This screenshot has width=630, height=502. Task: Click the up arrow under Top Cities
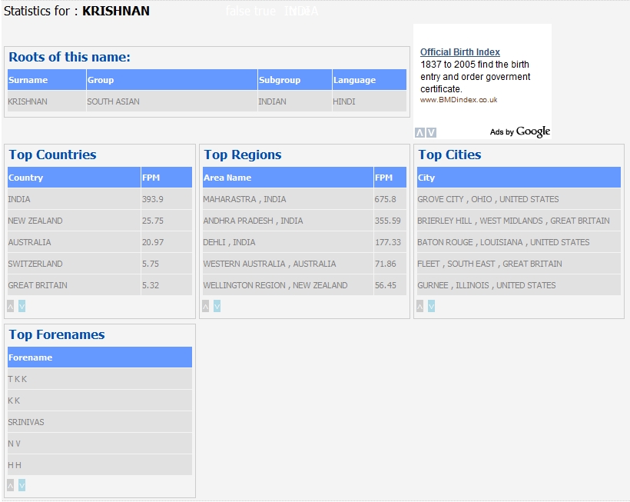point(419,306)
